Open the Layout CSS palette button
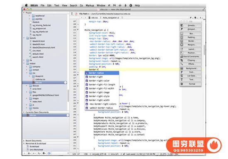The image size is (228, 159). pos(191,49)
